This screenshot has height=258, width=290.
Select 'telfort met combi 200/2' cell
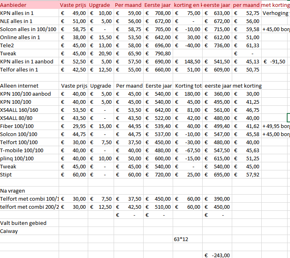(30, 207)
